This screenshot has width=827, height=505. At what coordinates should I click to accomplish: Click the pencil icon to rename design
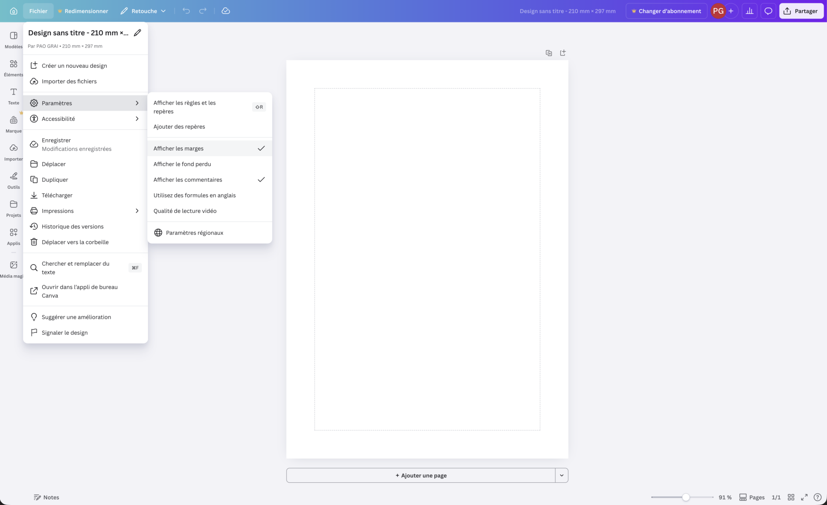point(137,33)
